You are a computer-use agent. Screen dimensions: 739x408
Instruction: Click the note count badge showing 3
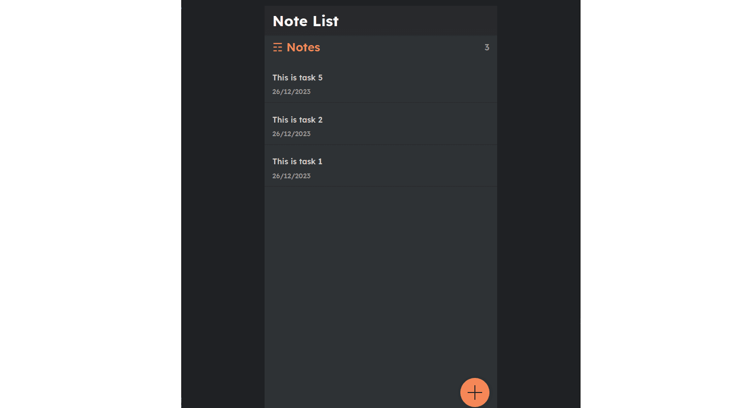(487, 47)
